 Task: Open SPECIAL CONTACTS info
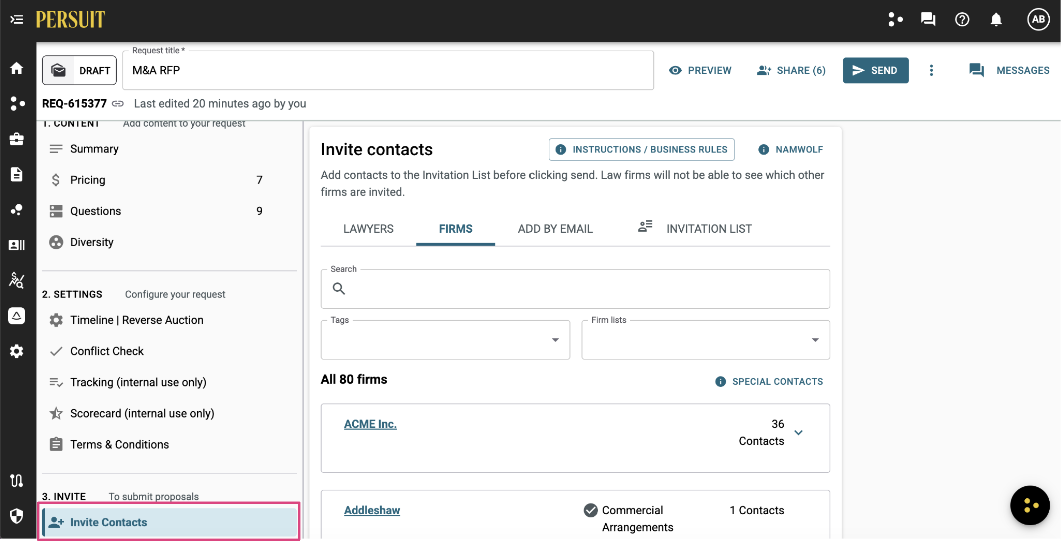(769, 382)
